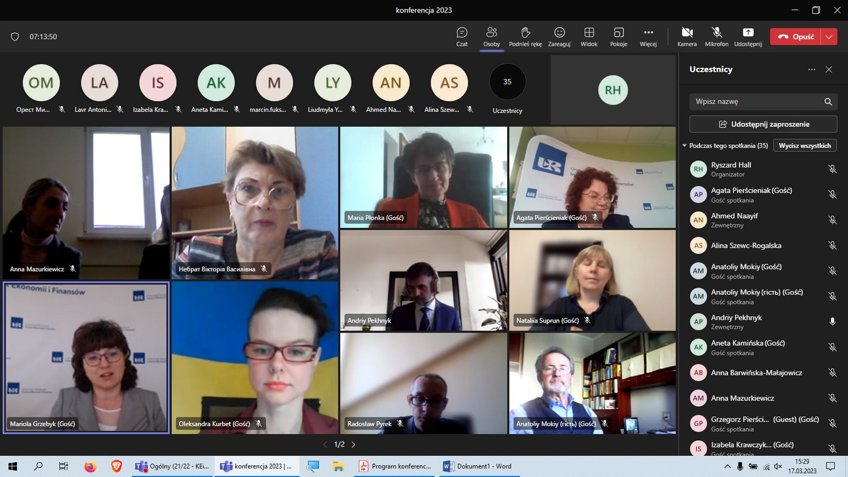
Task: Click the shield meeting security icon
Action: click(15, 37)
